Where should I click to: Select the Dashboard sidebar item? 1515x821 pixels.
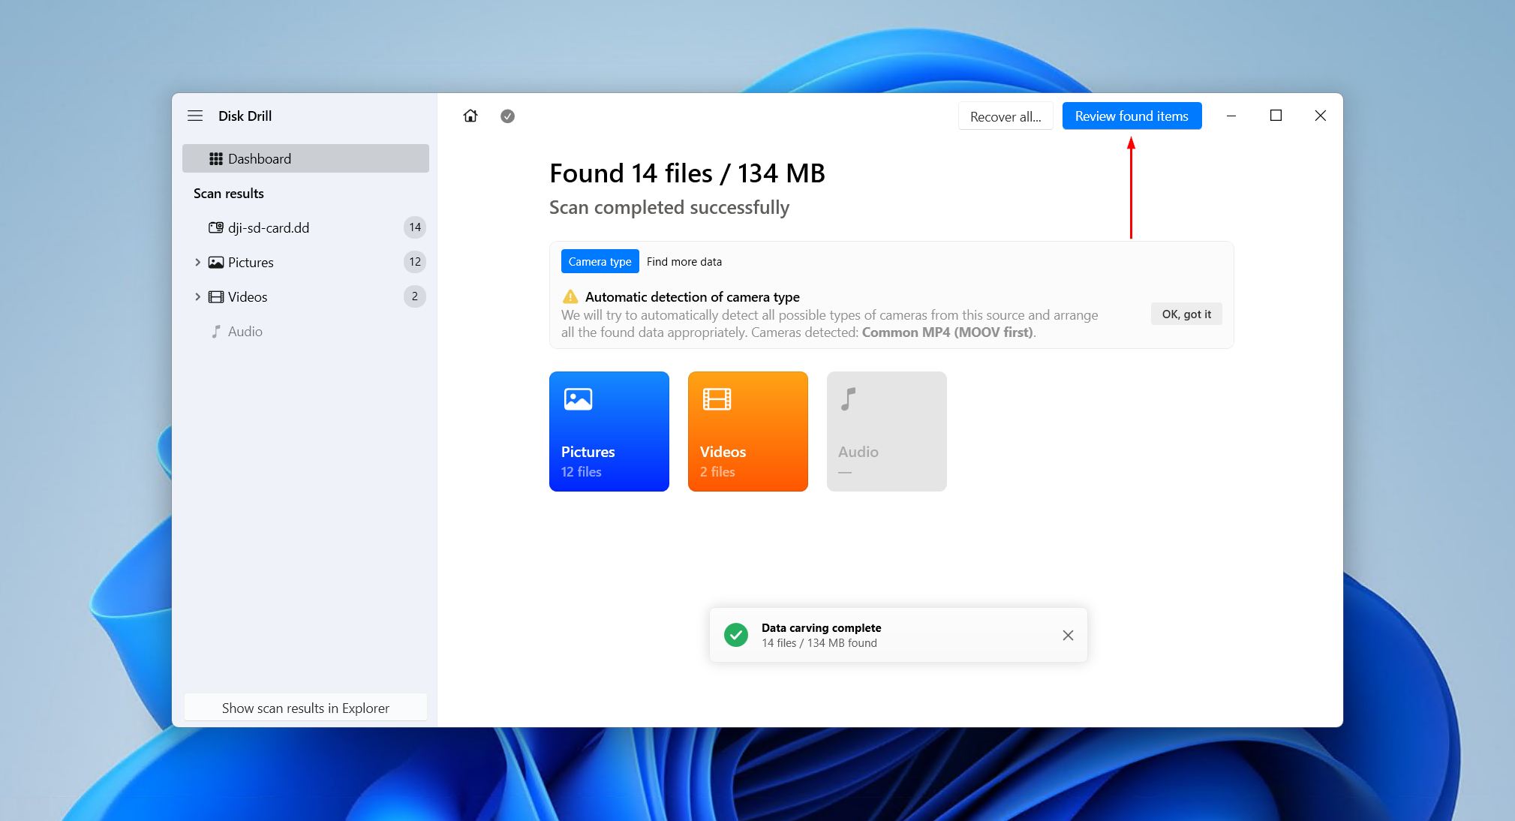[x=305, y=158]
